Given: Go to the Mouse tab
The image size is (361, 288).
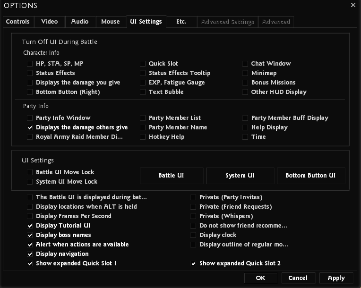Looking at the screenshot, I should [111, 22].
